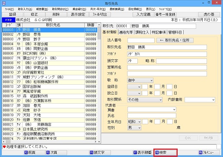The height and width of the screenshot is (157, 223).
Task: Click the list vertical scrollbar up arrow
Action: [x=99, y=25]
